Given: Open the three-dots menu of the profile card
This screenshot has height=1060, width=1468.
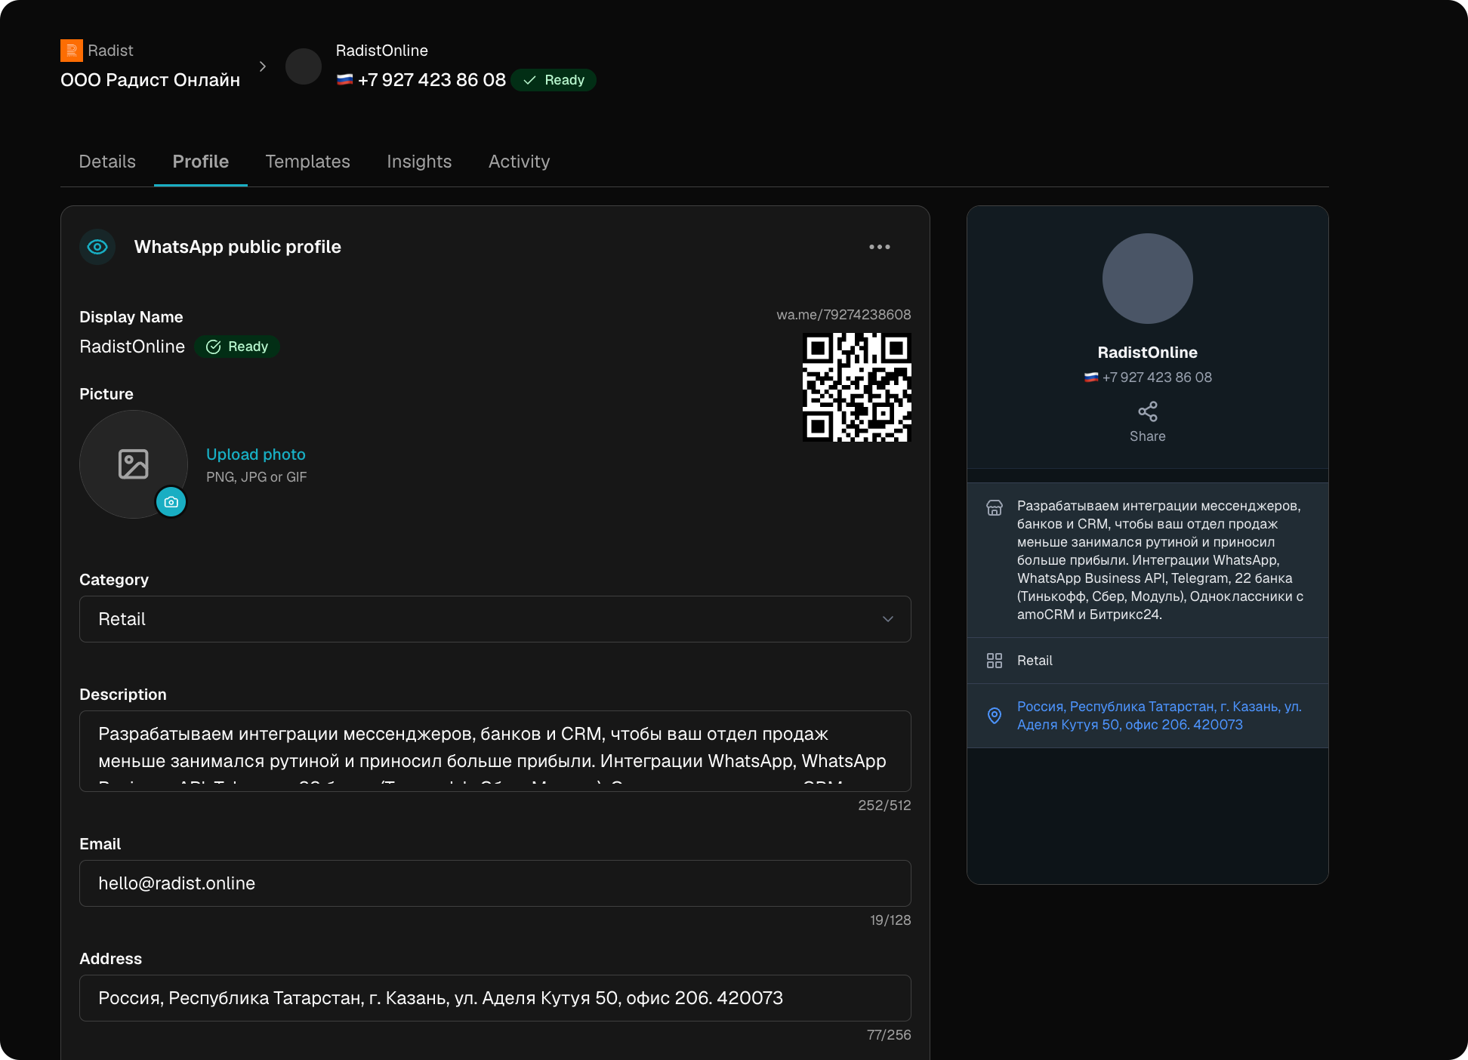Looking at the screenshot, I should tap(880, 247).
